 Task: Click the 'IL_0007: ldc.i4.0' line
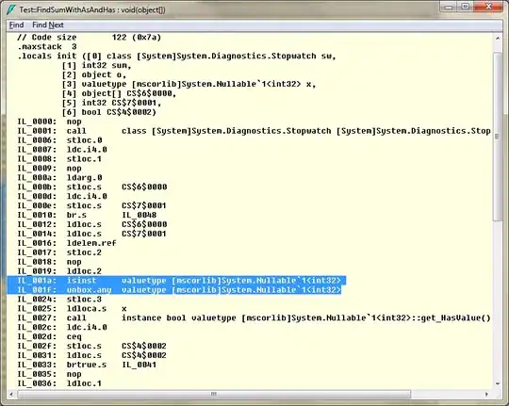[x=62, y=150]
